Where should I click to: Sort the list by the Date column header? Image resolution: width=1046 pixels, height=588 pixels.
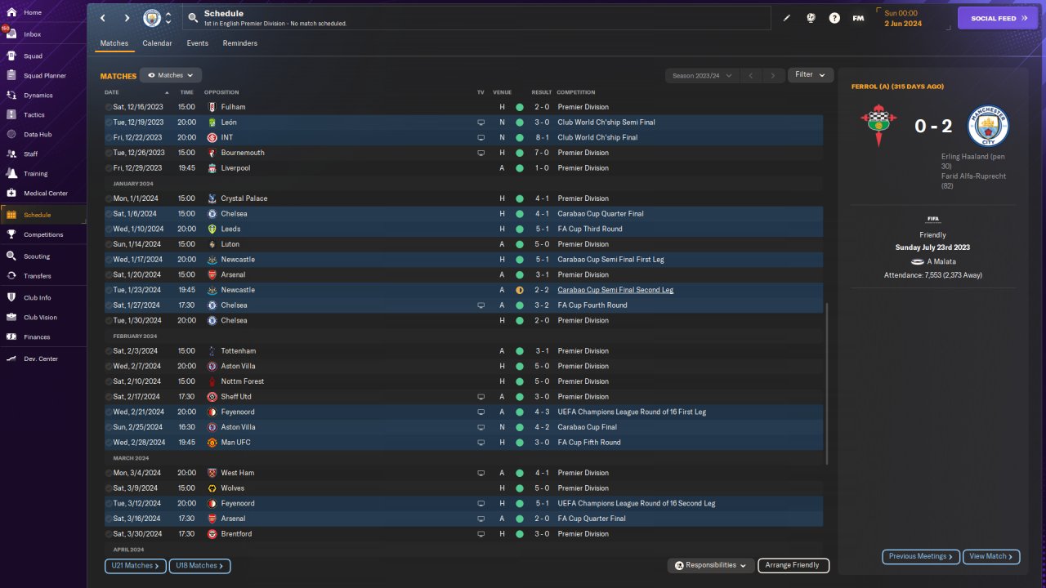(x=112, y=92)
